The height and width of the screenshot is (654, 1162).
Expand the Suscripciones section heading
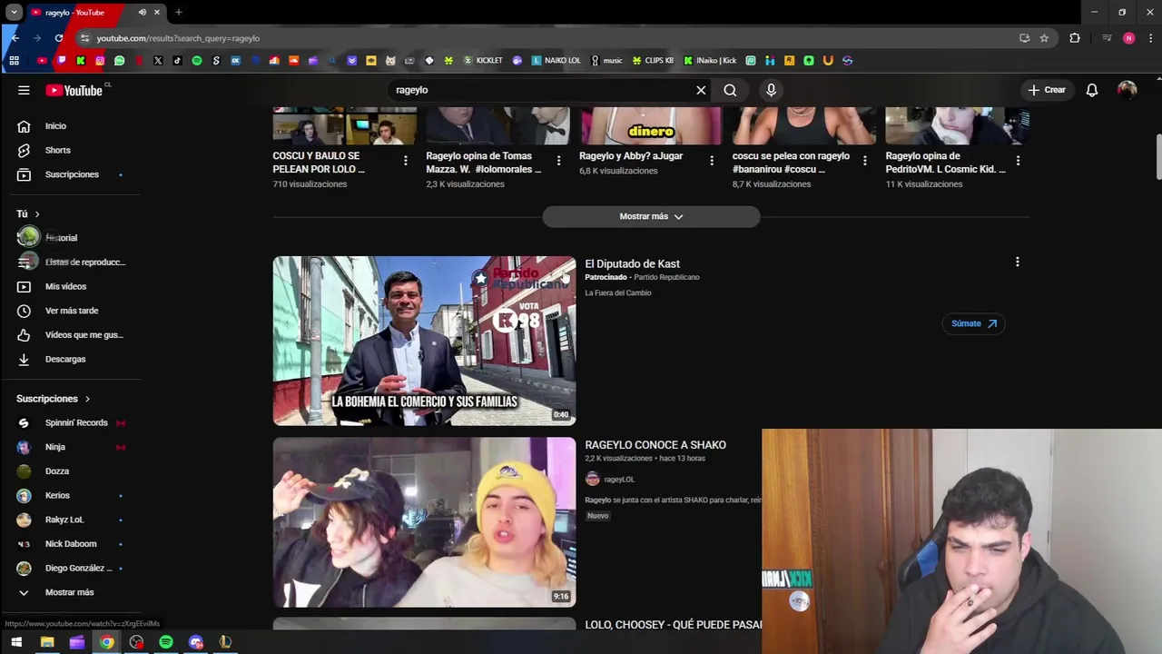click(x=54, y=399)
